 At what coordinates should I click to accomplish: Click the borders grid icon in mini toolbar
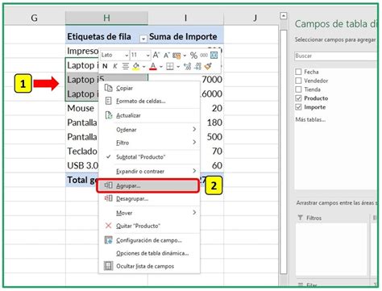click(170, 66)
